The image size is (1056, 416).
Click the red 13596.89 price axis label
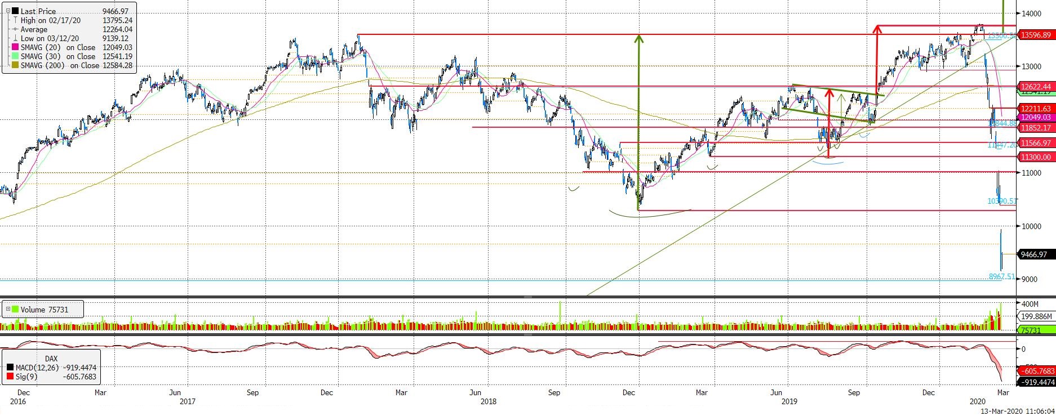tap(1036, 35)
